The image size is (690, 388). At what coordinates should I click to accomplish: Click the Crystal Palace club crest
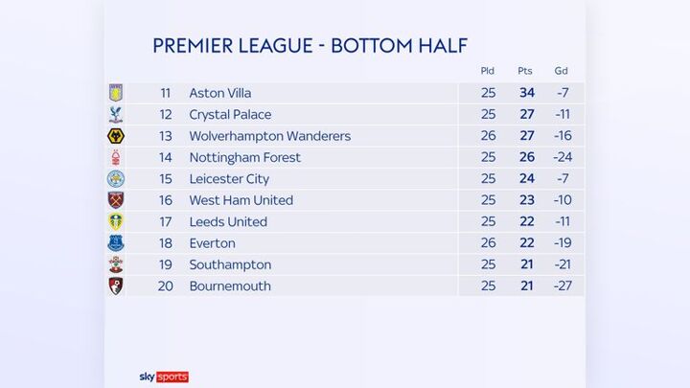(116, 115)
